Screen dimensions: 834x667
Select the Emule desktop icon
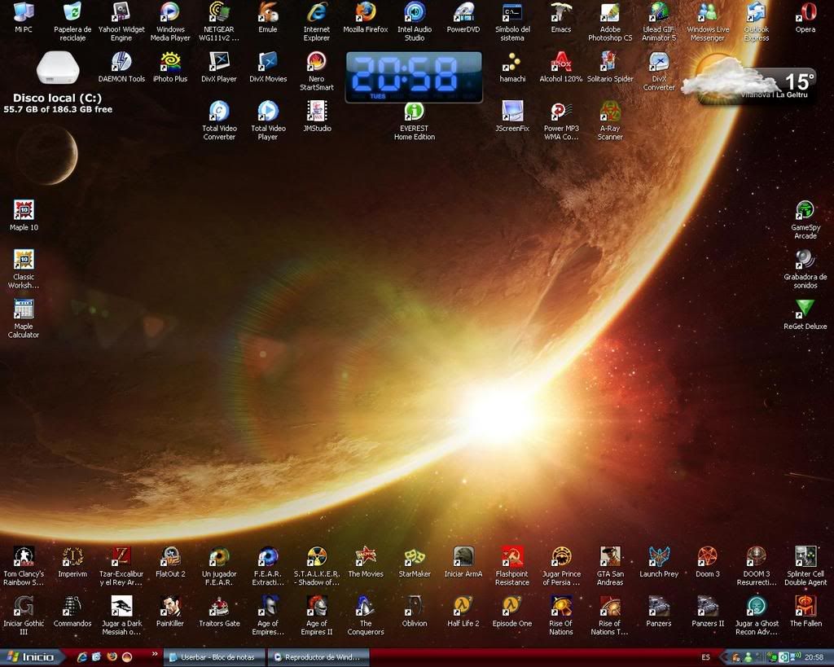268,12
